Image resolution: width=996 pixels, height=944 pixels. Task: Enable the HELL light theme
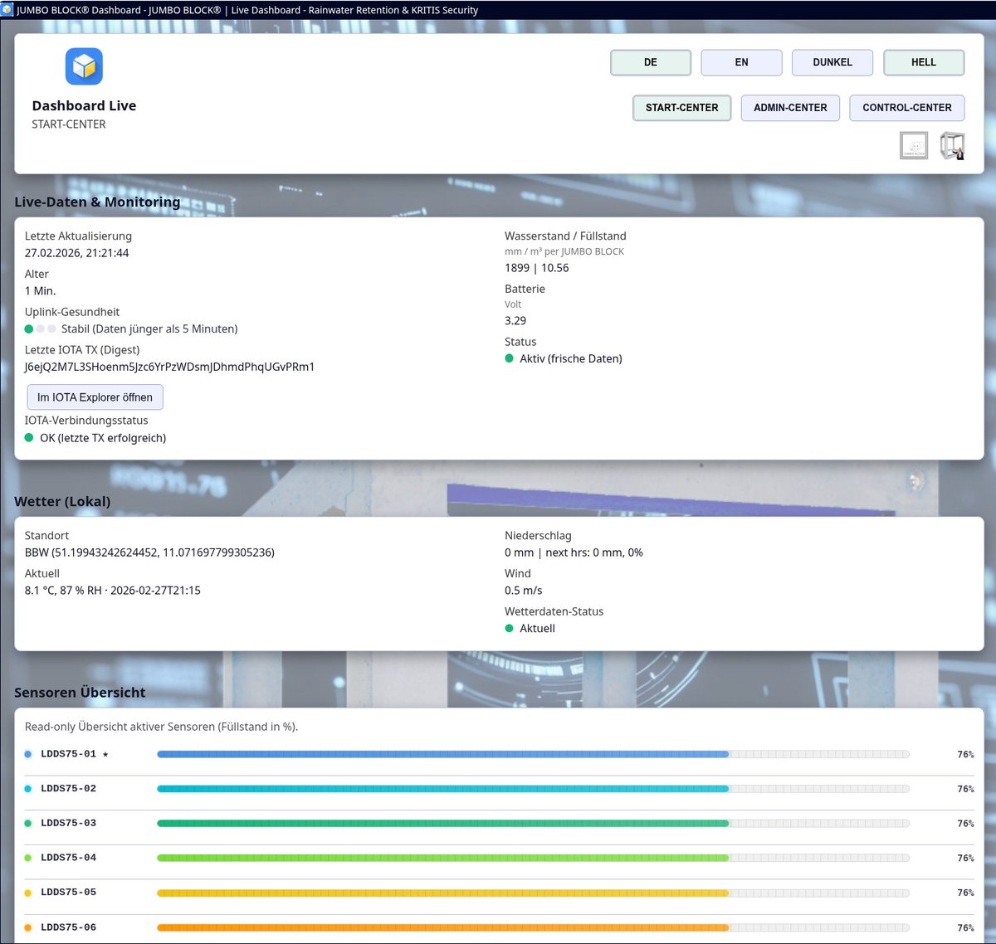[x=924, y=62]
